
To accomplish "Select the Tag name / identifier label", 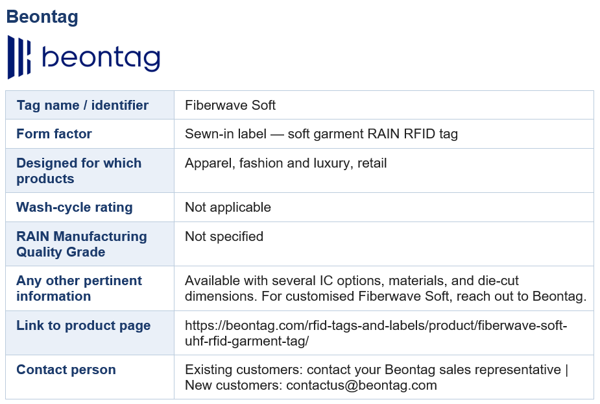I will click(82, 105).
